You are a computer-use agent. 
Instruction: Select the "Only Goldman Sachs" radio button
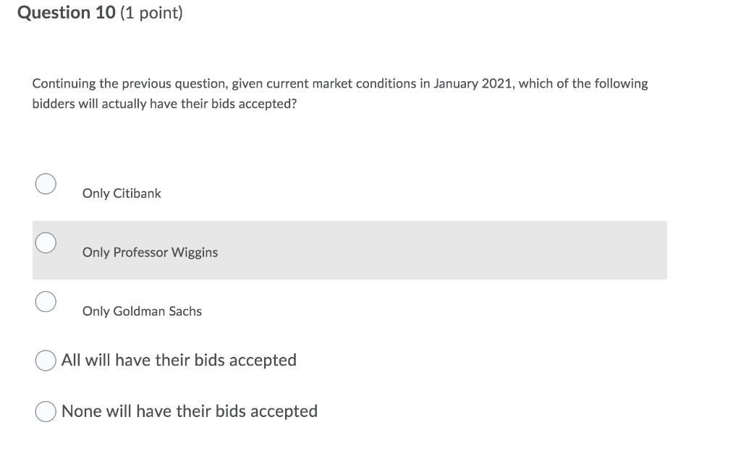pyautogui.click(x=45, y=301)
